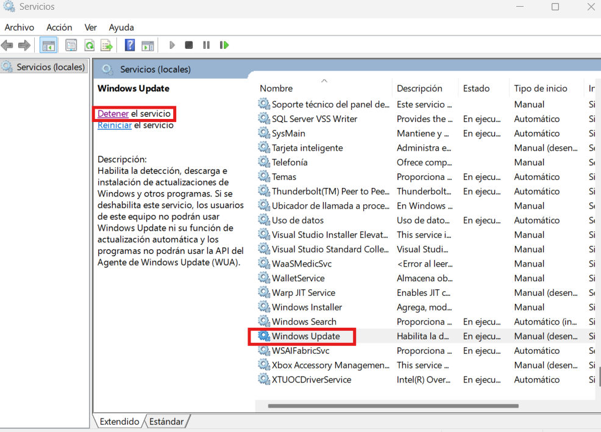Image resolution: width=601 pixels, height=432 pixels.
Task: Select the Warp JIT Service row name
Action: click(304, 293)
